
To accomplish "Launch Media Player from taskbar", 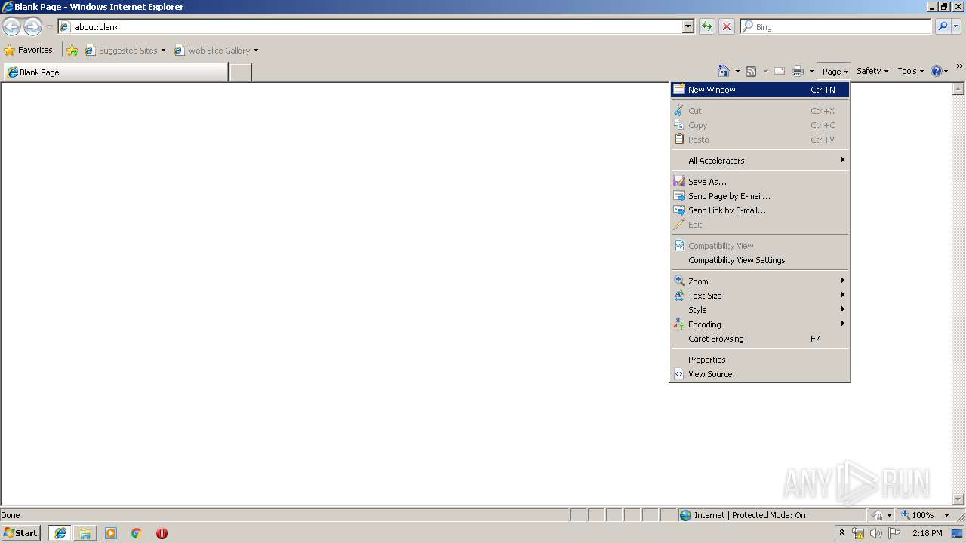I will [111, 533].
